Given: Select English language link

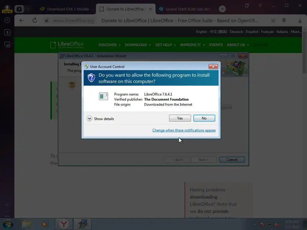Looking at the screenshot, I should click(x=201, y=32).
